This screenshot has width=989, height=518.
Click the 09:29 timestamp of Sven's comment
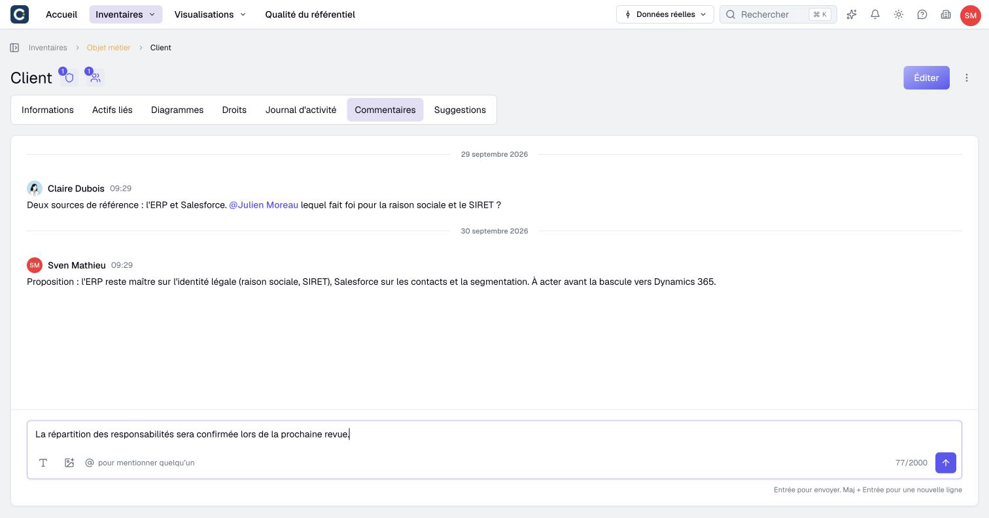coord(122,265)
